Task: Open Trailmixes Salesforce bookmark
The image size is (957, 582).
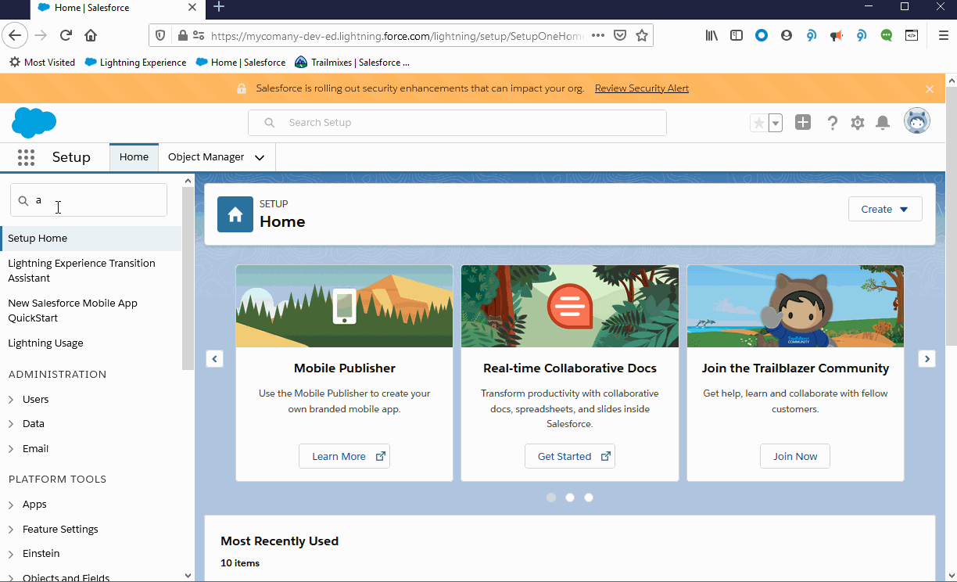Action: [x=353, y=63]
